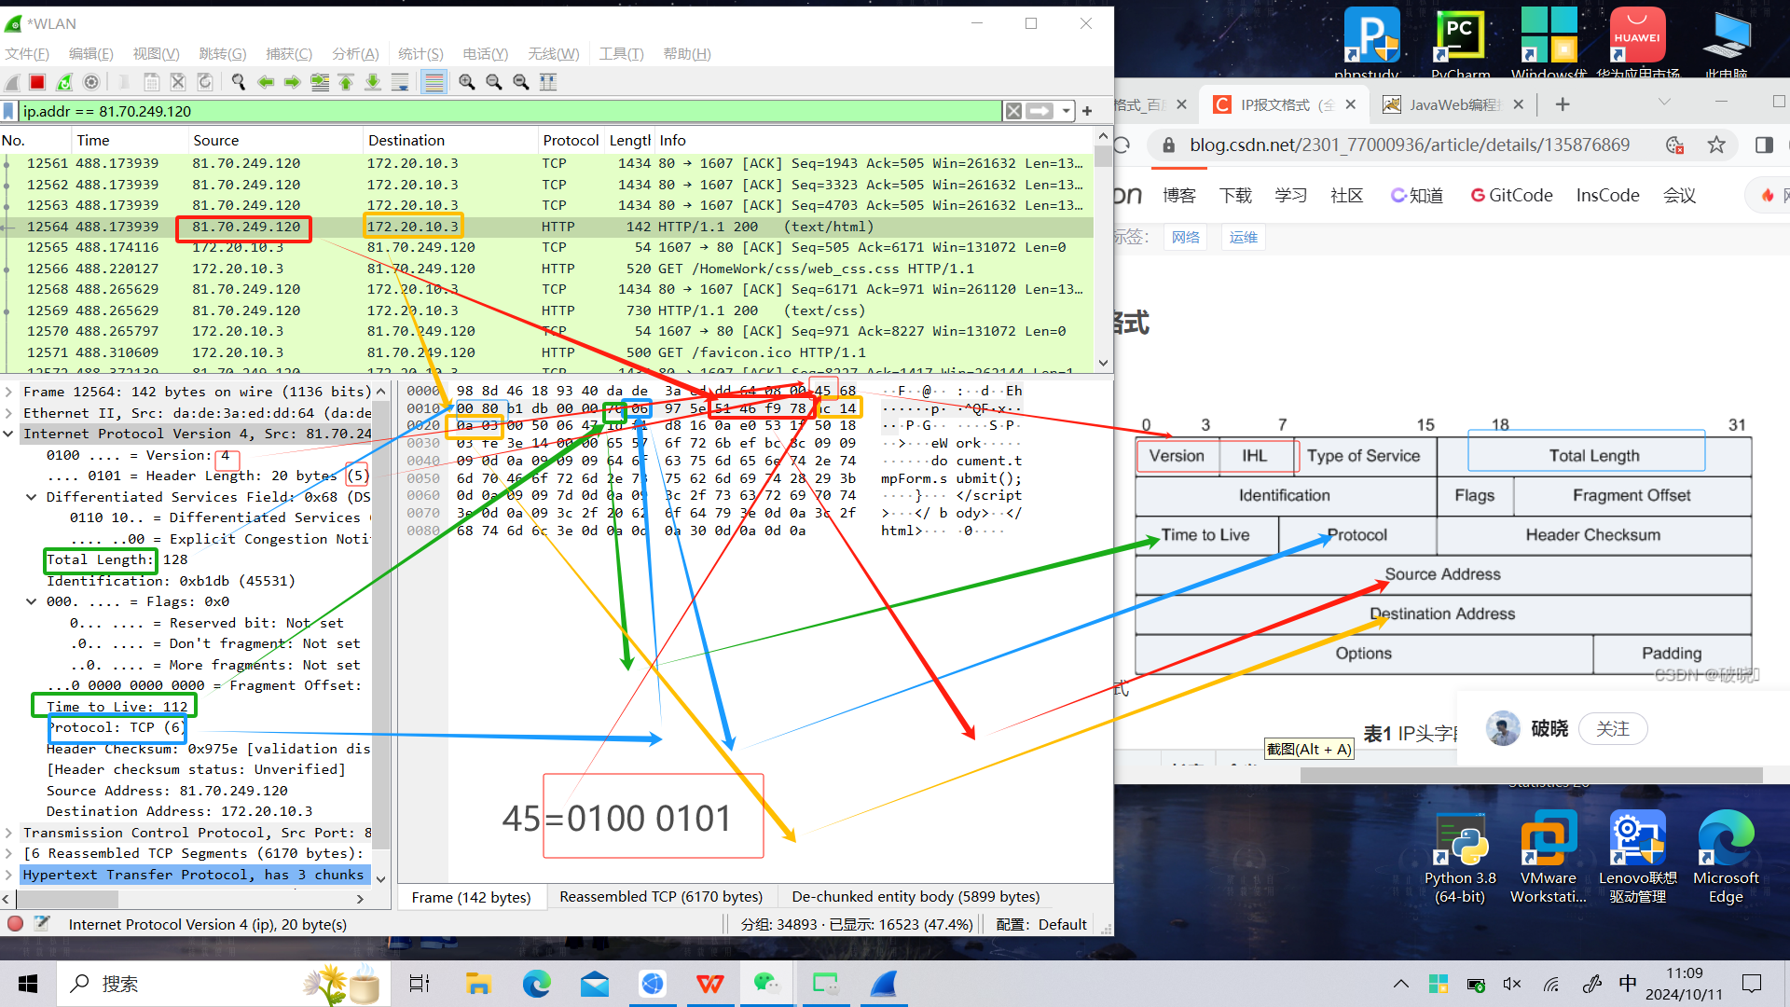Sort the packet list by the Protocol column
Screen dimensions: 1790x1007
click(x=571, y=140)
